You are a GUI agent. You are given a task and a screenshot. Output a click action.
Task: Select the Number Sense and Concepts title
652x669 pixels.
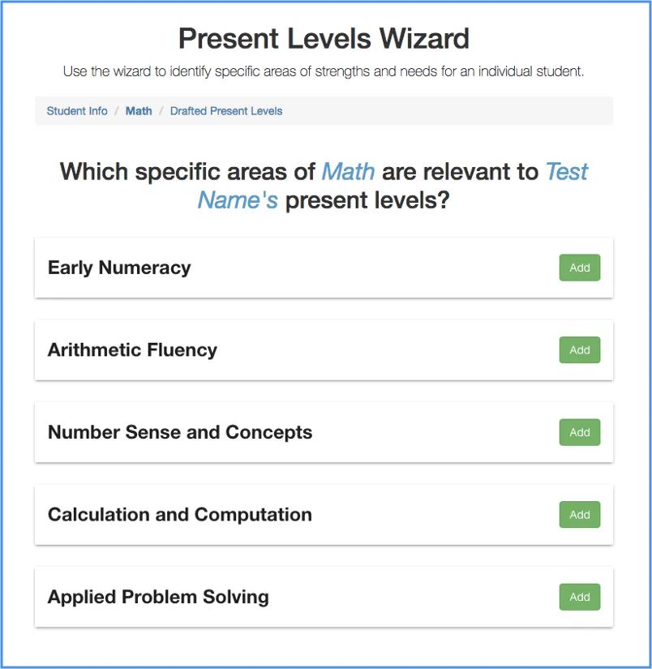[x=180, y=432]
